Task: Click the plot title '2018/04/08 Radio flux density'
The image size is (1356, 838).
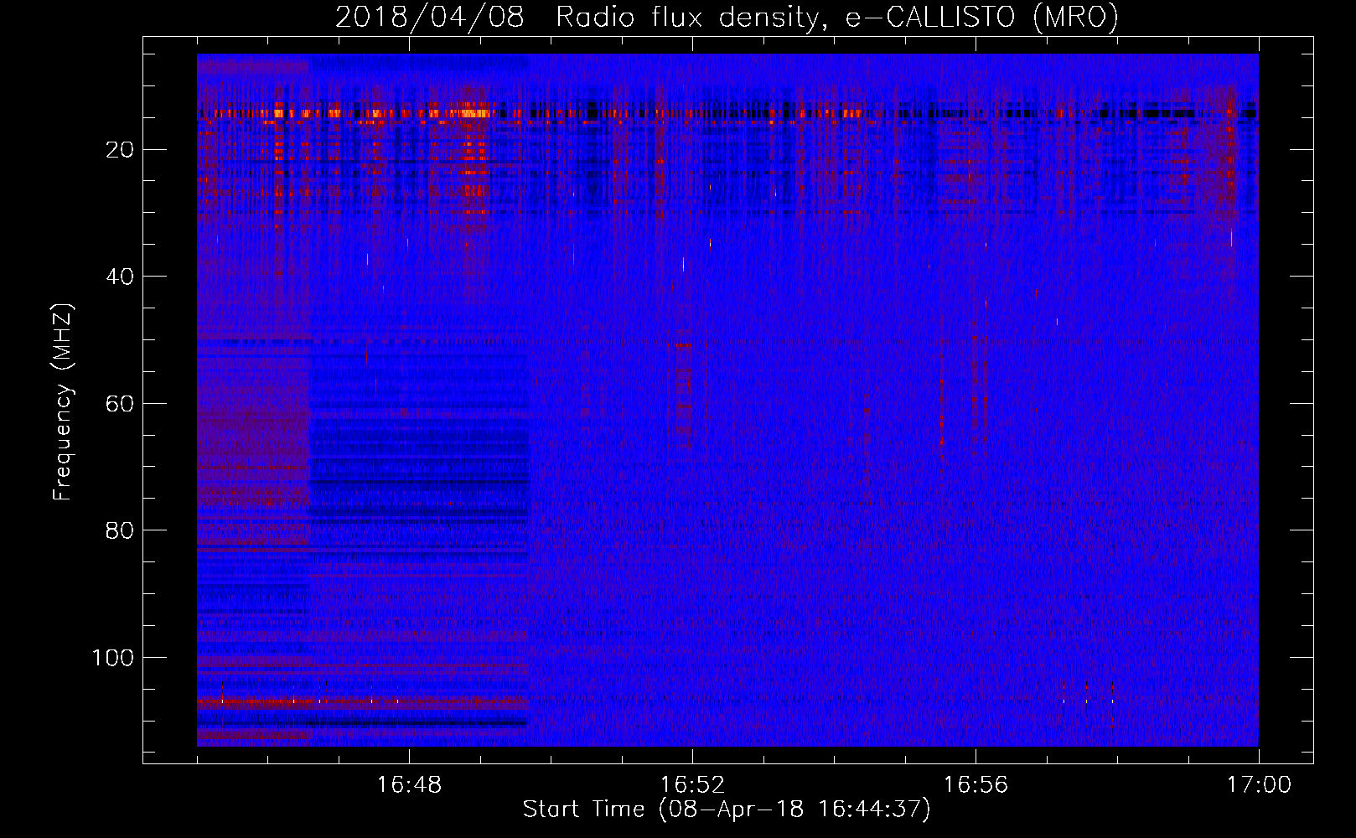Action: pyautogui.click(x=727, y=17)
